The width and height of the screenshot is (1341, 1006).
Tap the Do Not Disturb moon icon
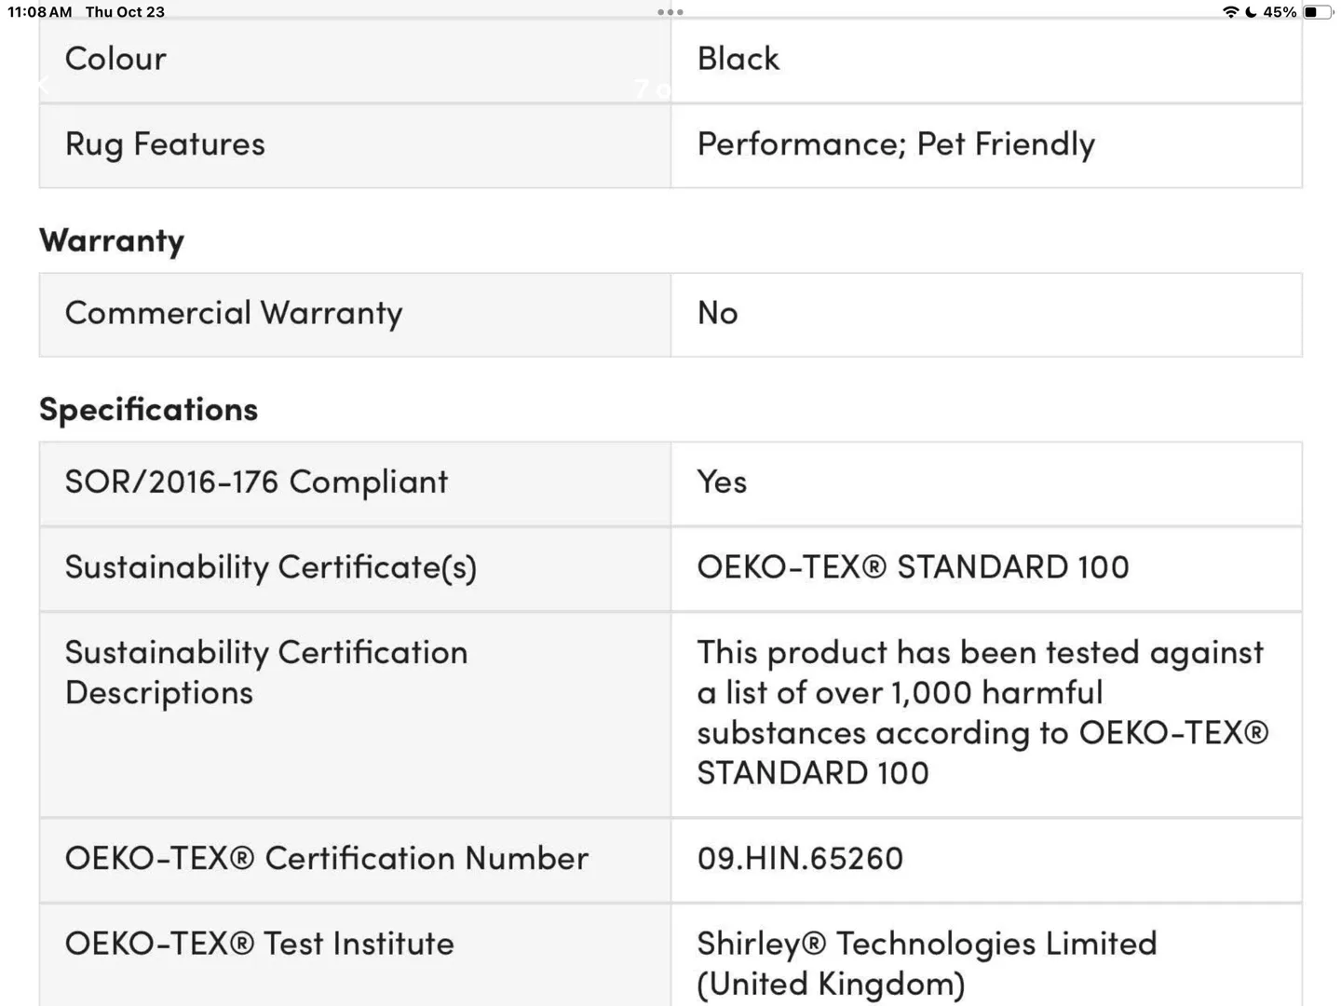1251,12
